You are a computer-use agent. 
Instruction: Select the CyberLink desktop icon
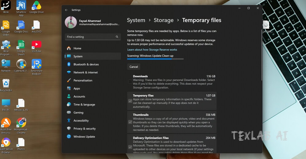(x=21, y=66)
